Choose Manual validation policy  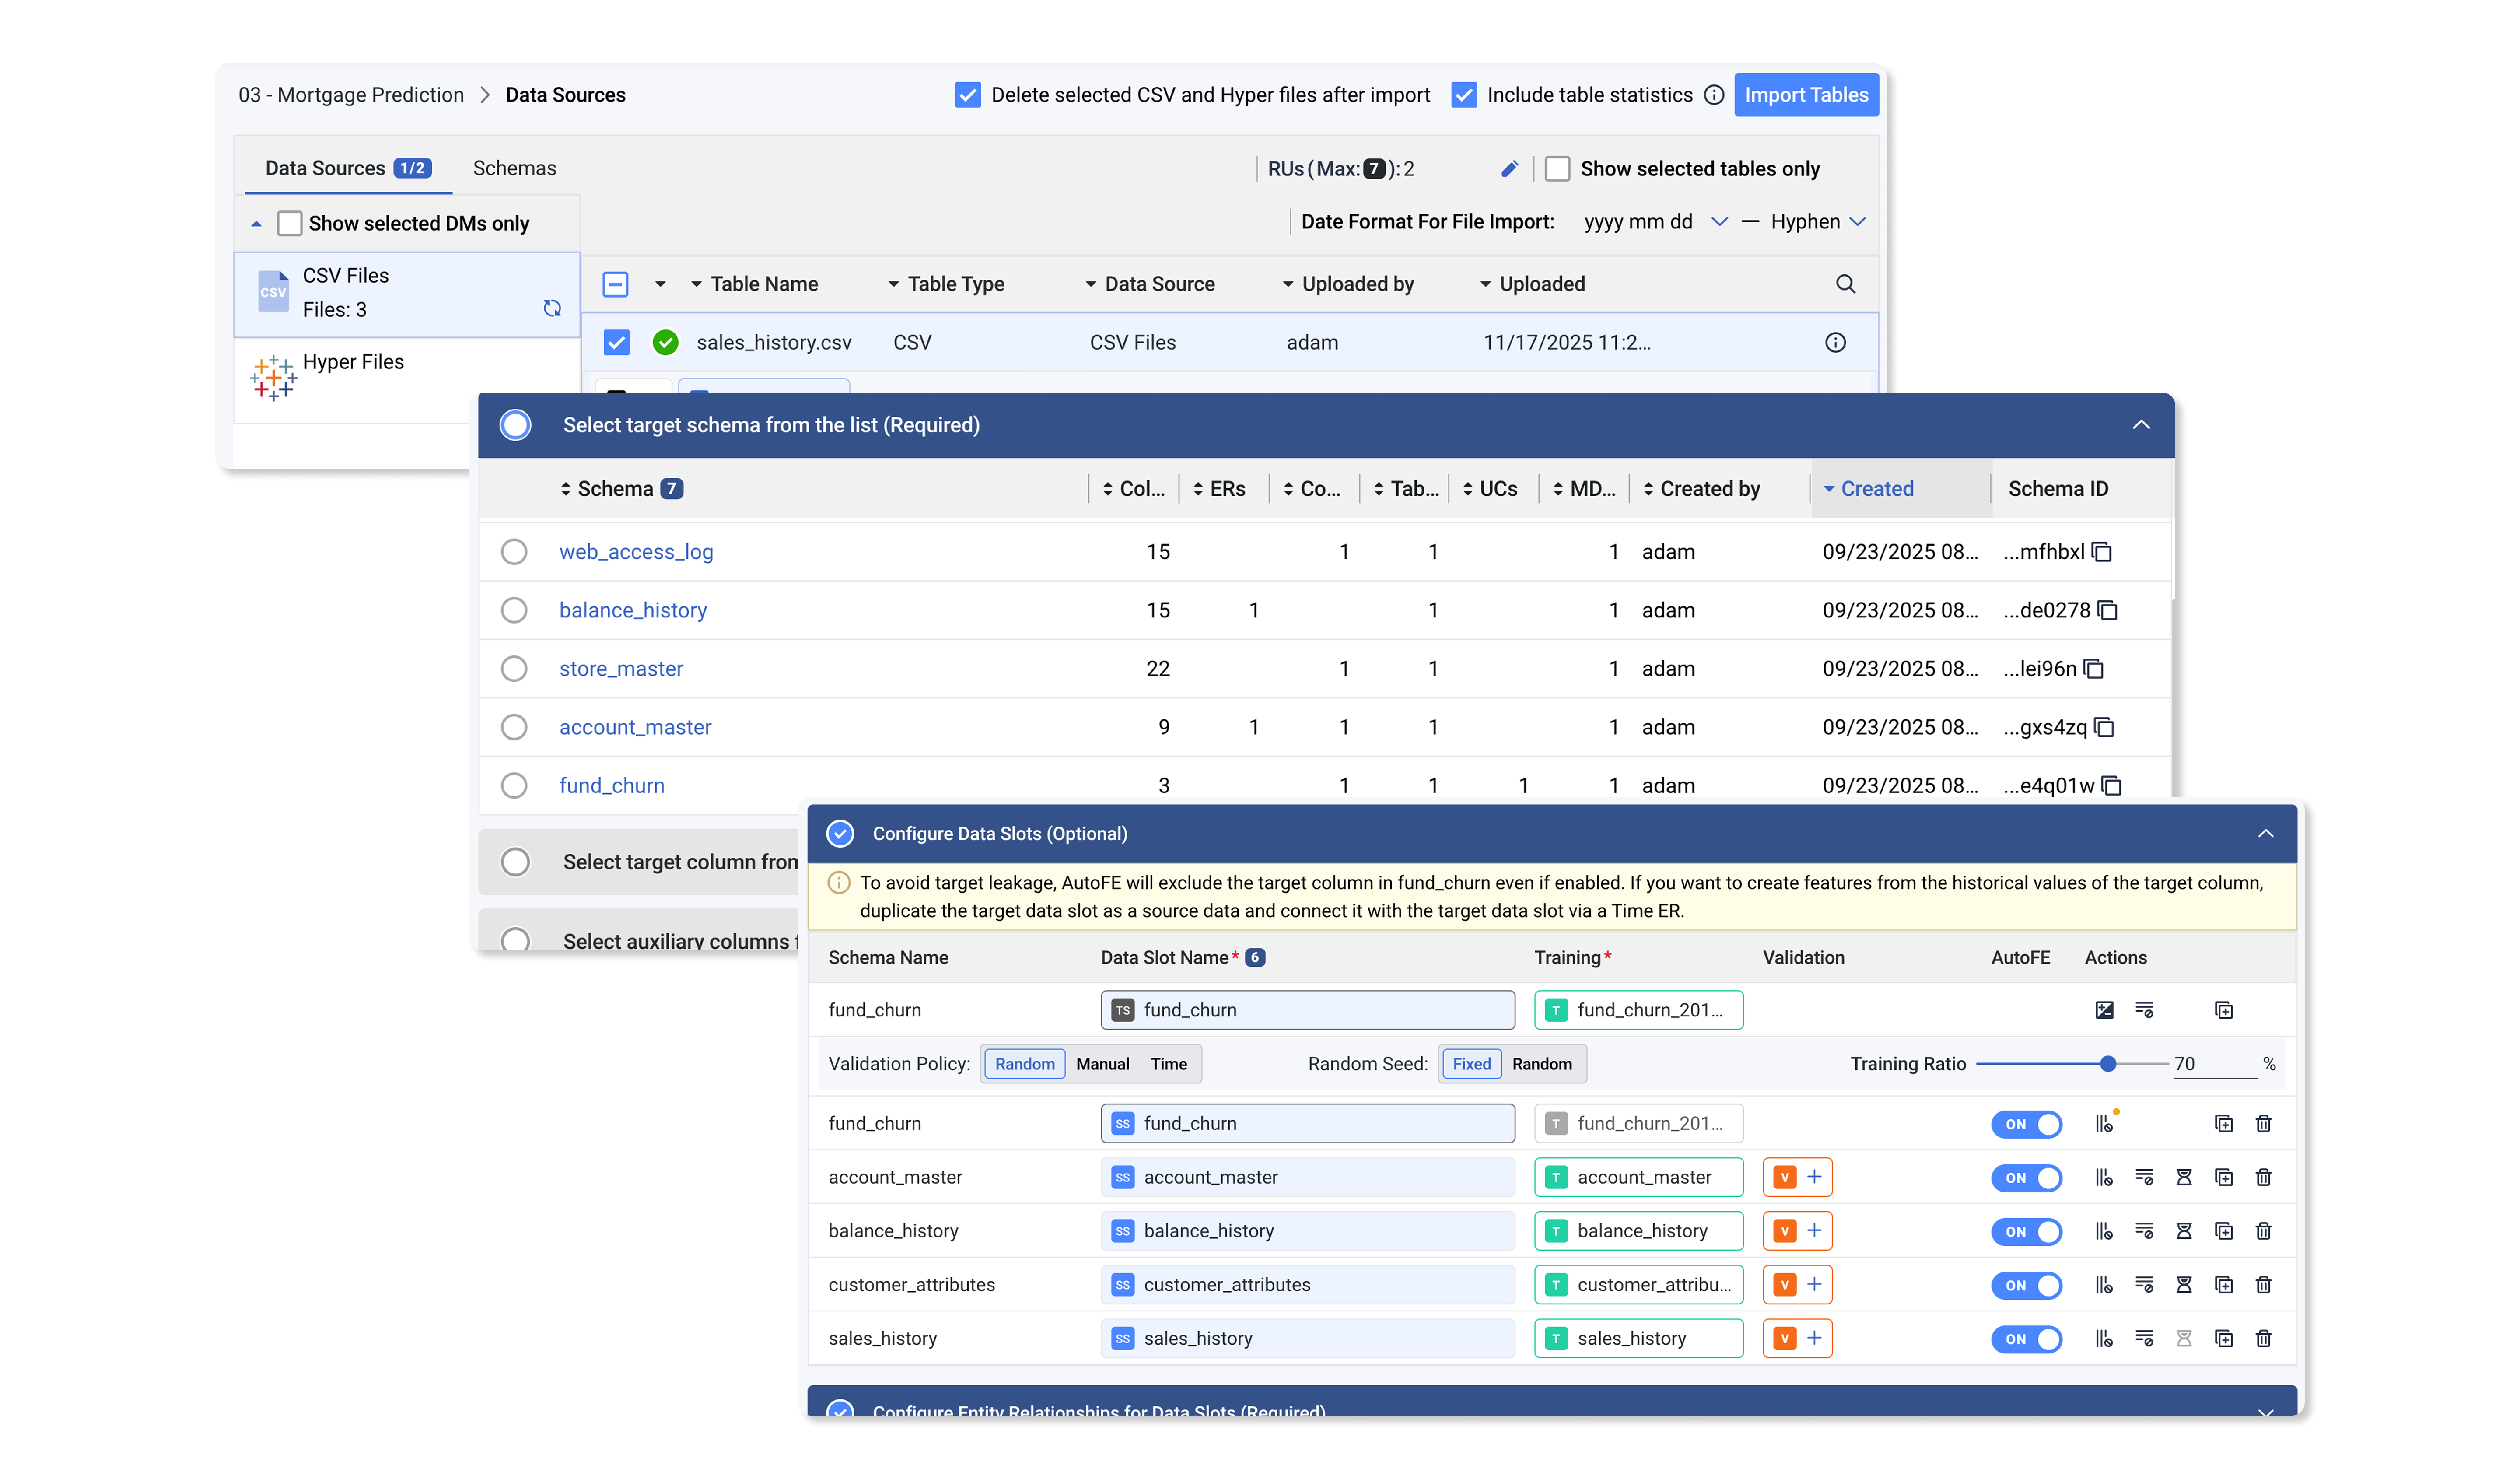point(1102,1064)
